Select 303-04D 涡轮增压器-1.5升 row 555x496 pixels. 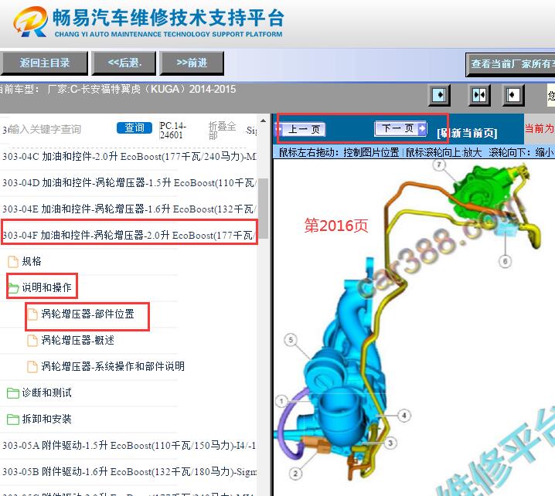[x=128, y=182]
